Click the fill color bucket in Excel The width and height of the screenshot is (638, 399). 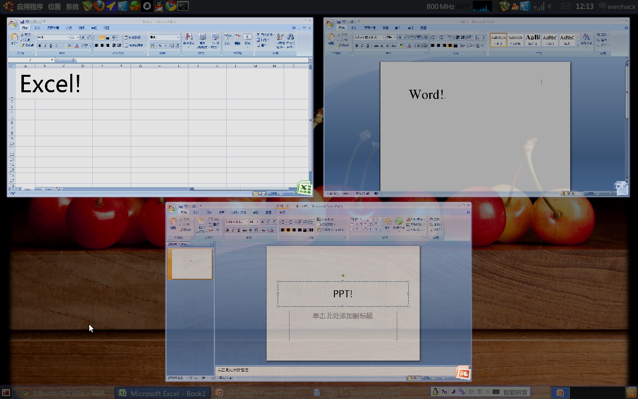point(69,45)
